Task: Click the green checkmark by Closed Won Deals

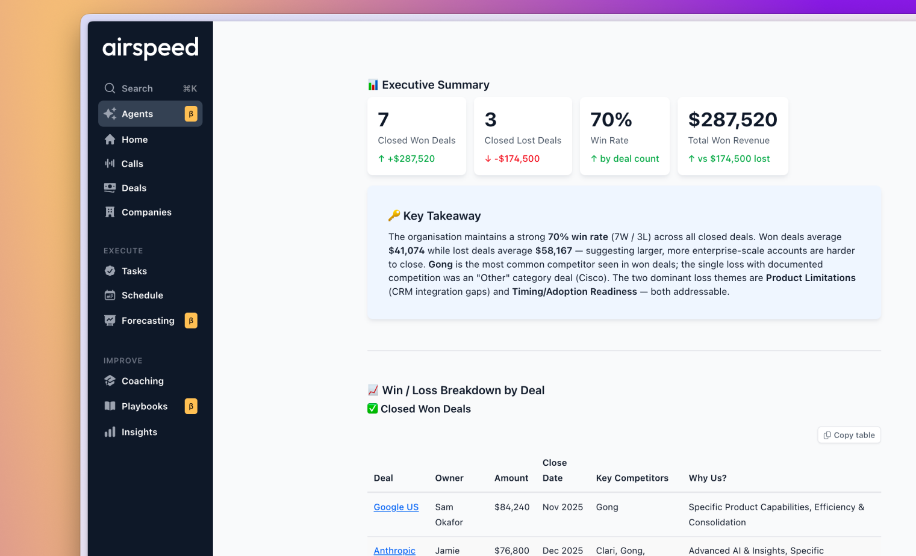Action: [373, 409]
